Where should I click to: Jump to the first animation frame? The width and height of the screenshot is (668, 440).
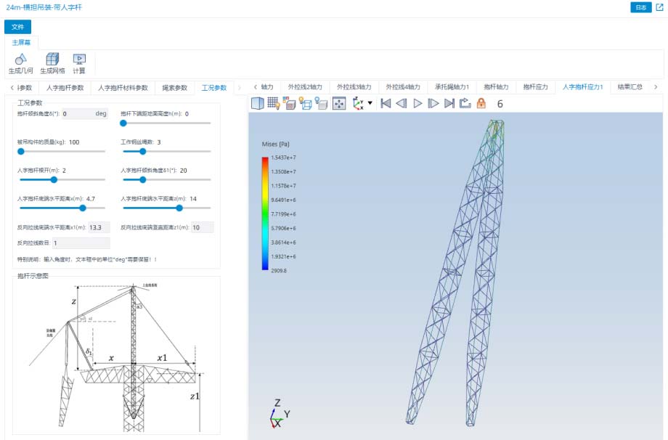pyautogui.click(x=386, y=104)
